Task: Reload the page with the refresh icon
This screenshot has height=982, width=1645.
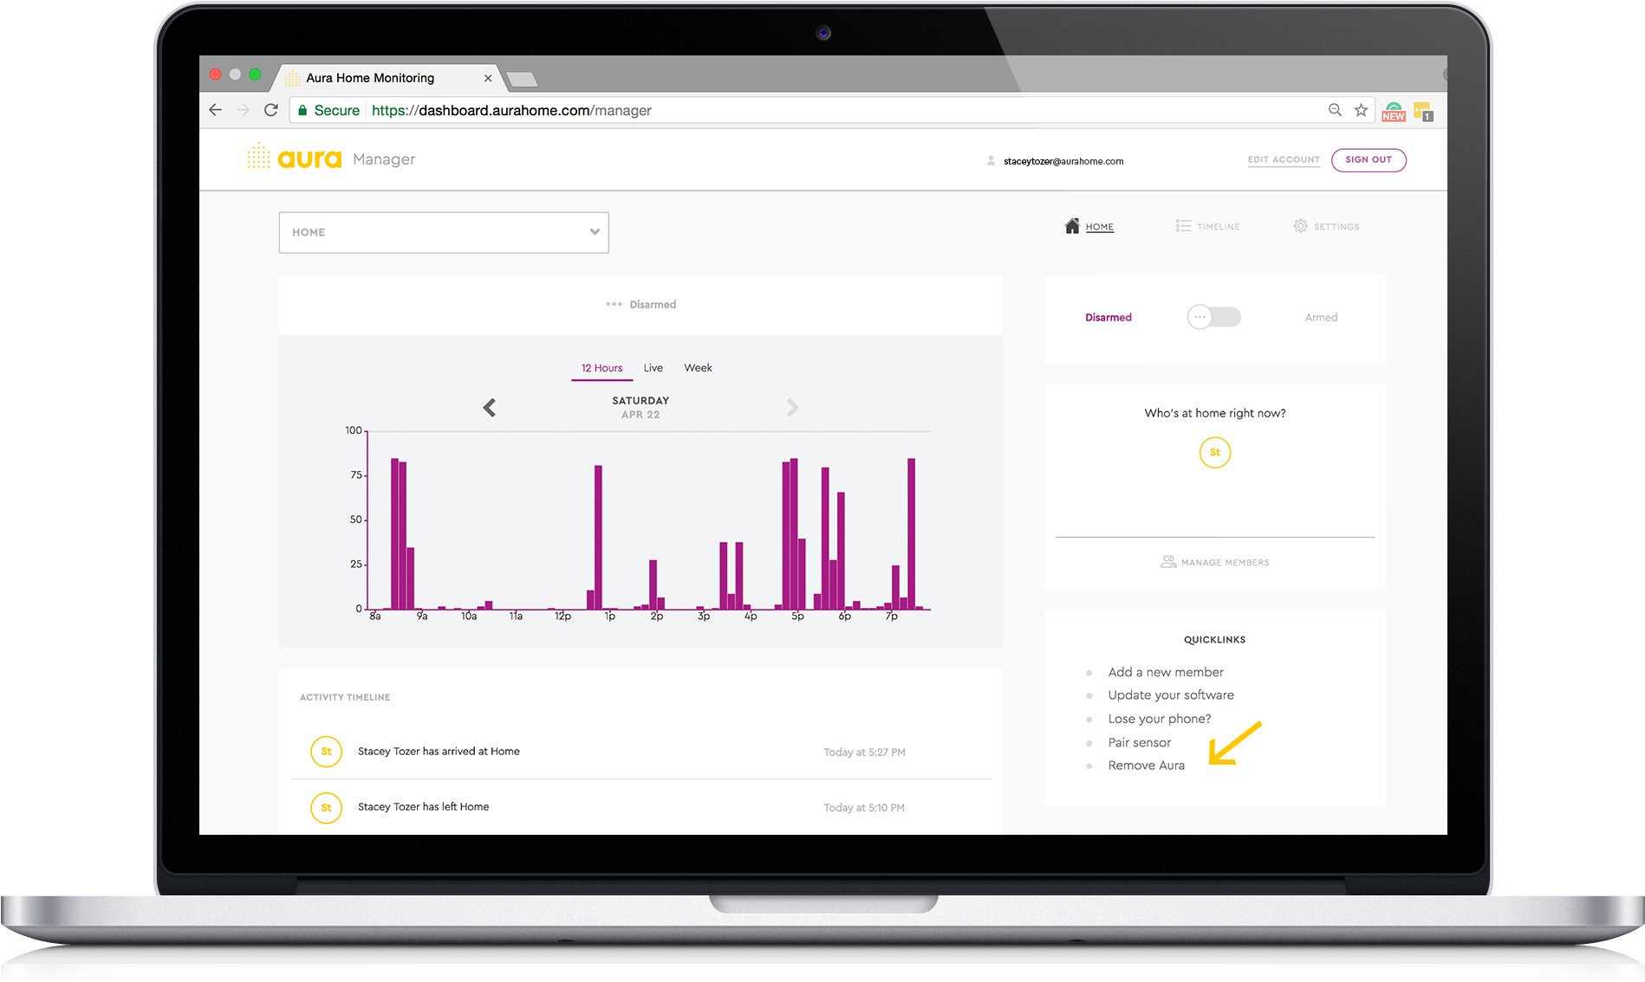Action: pos(271,110)
